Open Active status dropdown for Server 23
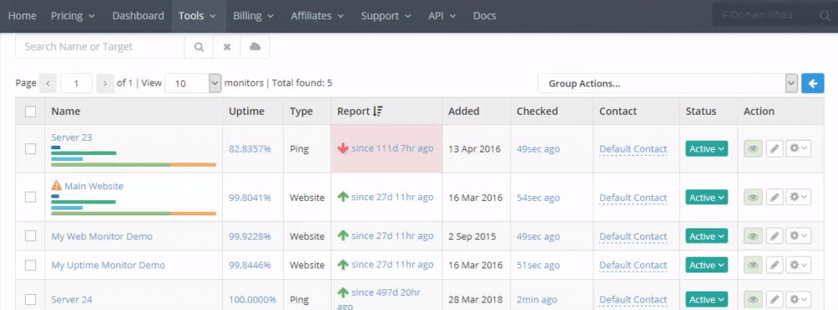The image size is (838, 310). 706,149
